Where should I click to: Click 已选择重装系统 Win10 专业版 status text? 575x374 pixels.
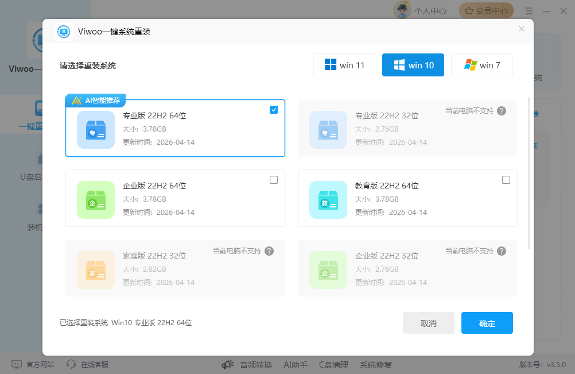pos(126,323)
